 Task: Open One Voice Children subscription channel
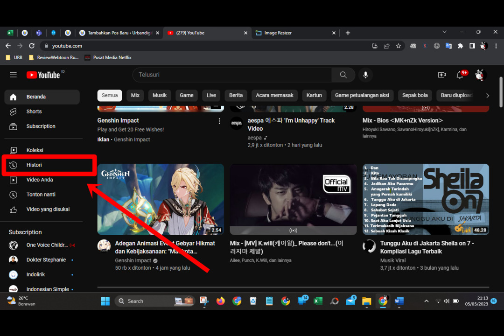pos(42,245)
